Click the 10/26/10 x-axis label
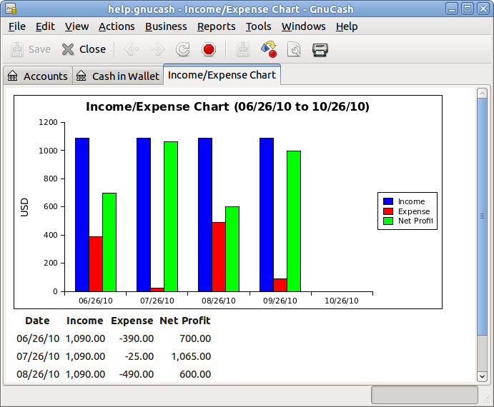The image size is (494, 407). (x=342, y=301)
